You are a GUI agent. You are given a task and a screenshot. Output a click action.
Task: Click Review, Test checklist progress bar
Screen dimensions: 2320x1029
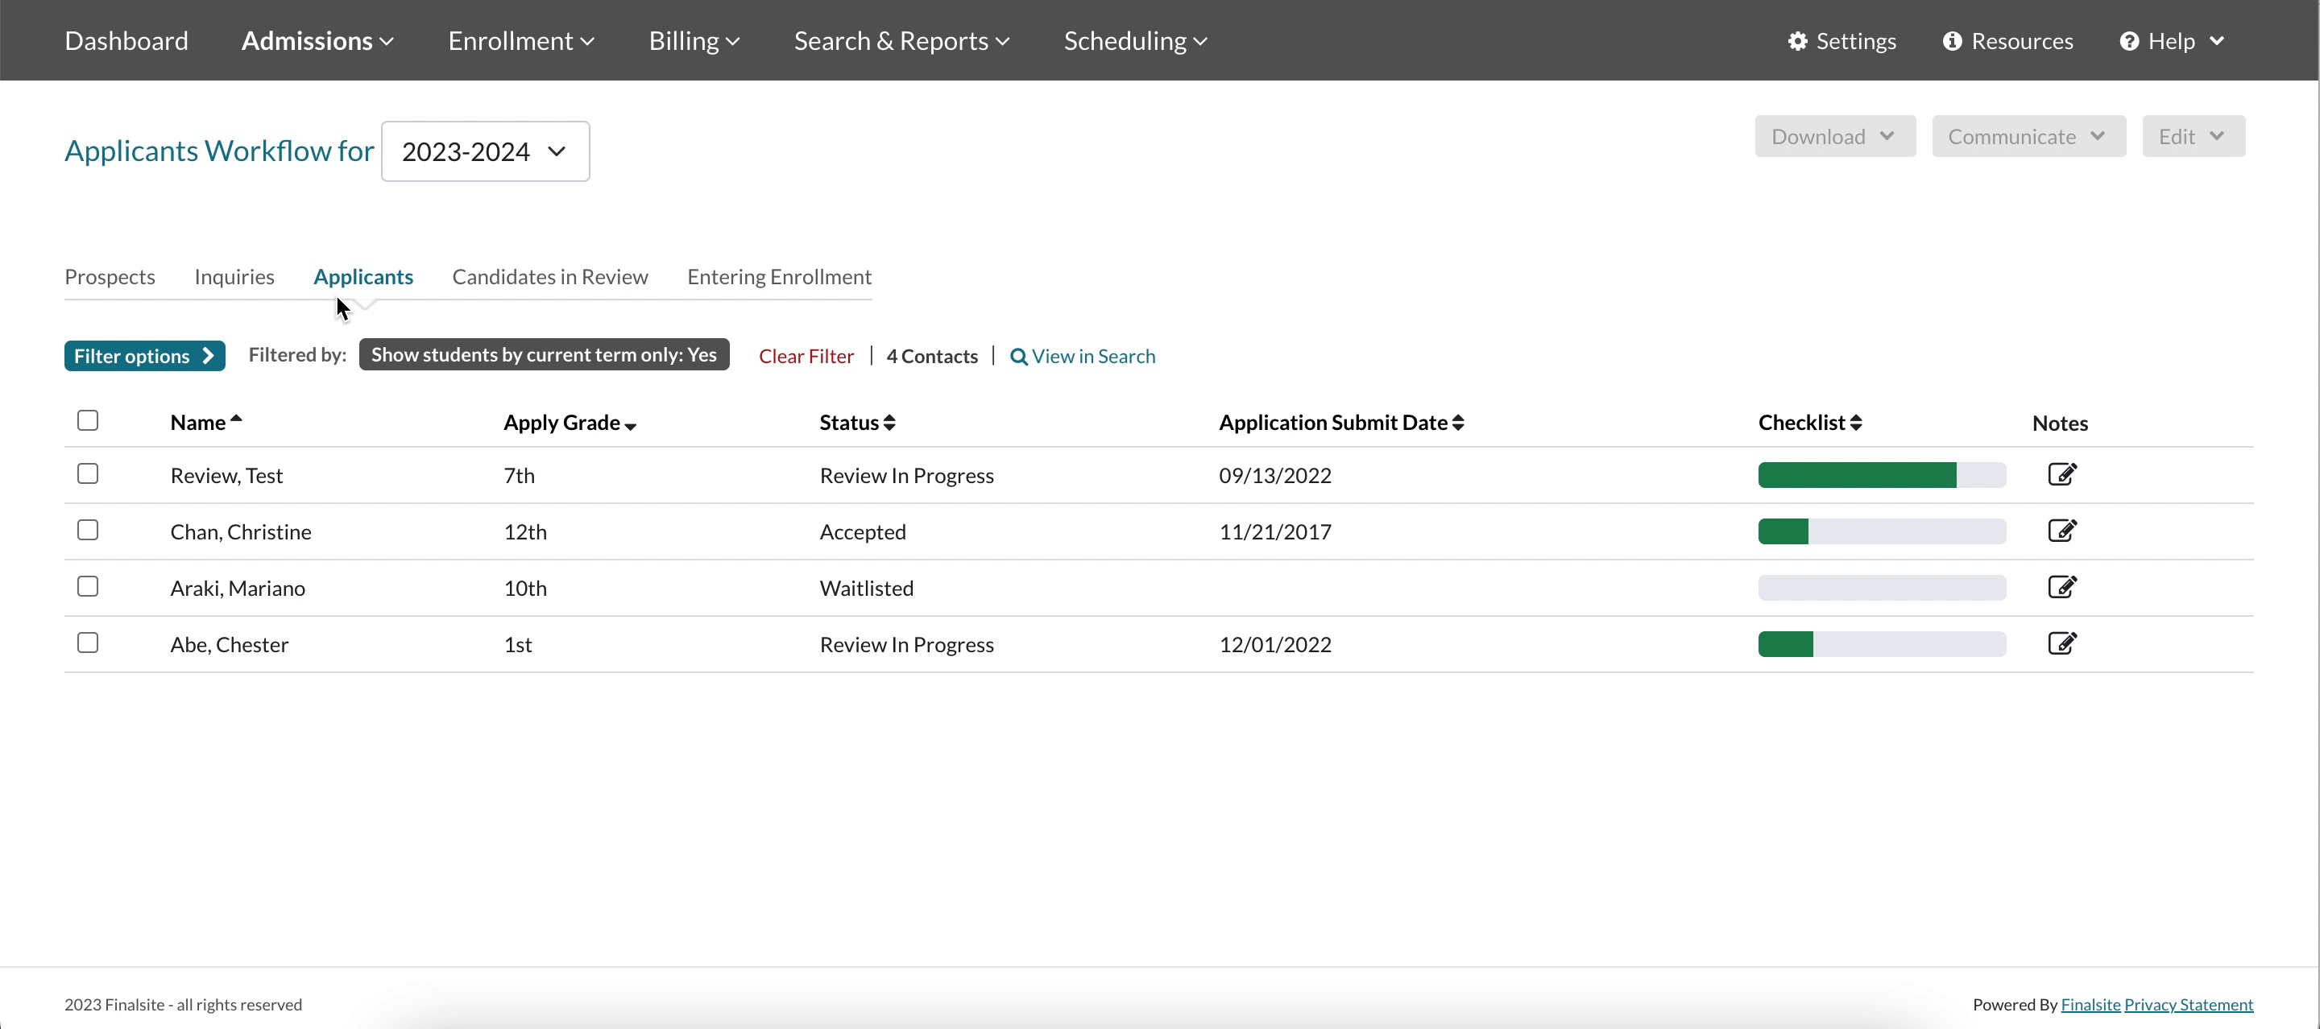pyautogui.click(x=1880, y=475)
